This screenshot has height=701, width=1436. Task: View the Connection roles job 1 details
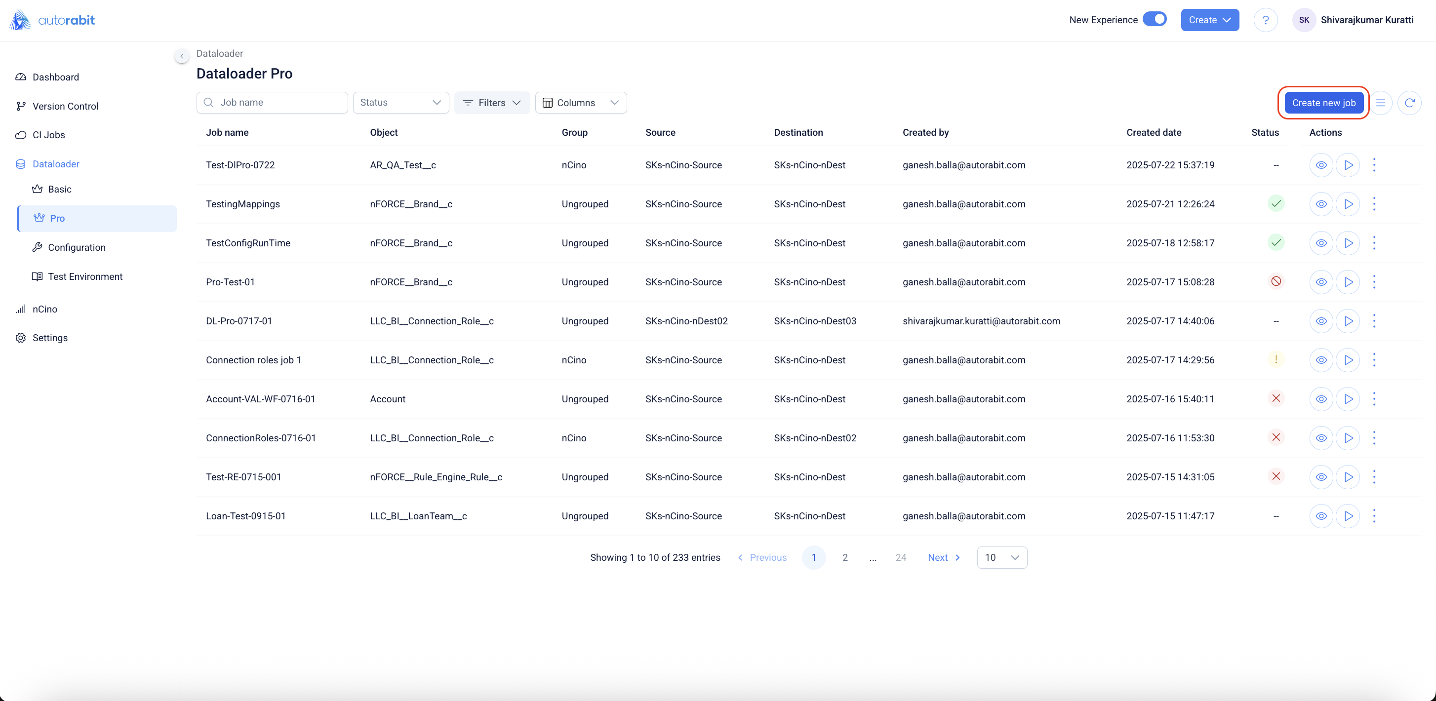(1320, 360)
